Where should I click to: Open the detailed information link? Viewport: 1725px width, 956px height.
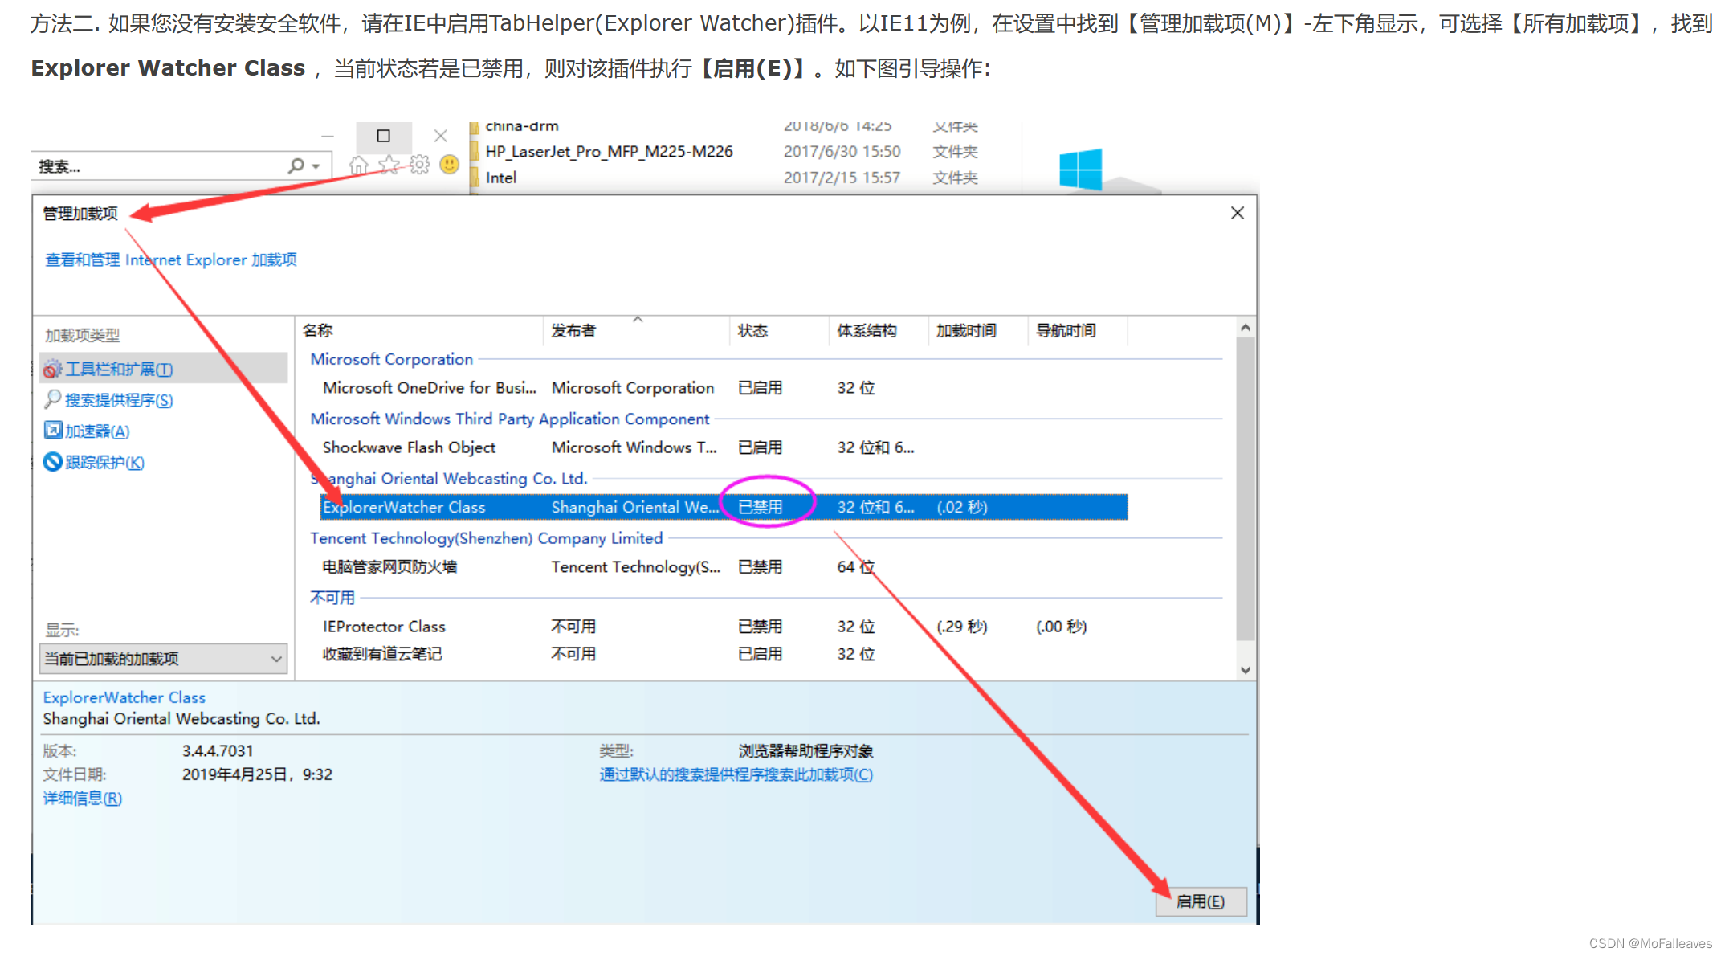pos(82,798)
